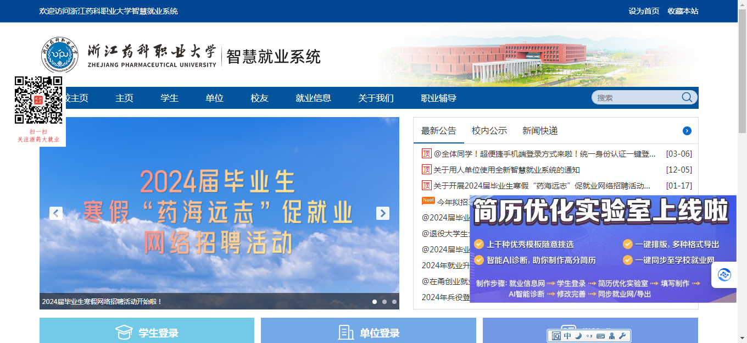Click the QQ input method logo icon
Image resolution: width=747 pixels, height=343 pixels.
click(556, 336)
